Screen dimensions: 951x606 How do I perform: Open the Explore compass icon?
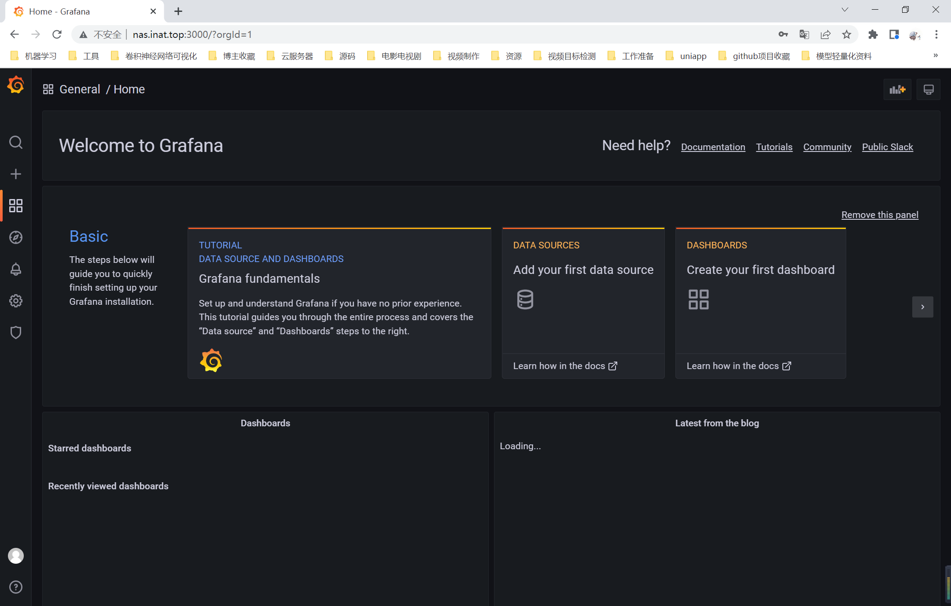tap(16, 237)
